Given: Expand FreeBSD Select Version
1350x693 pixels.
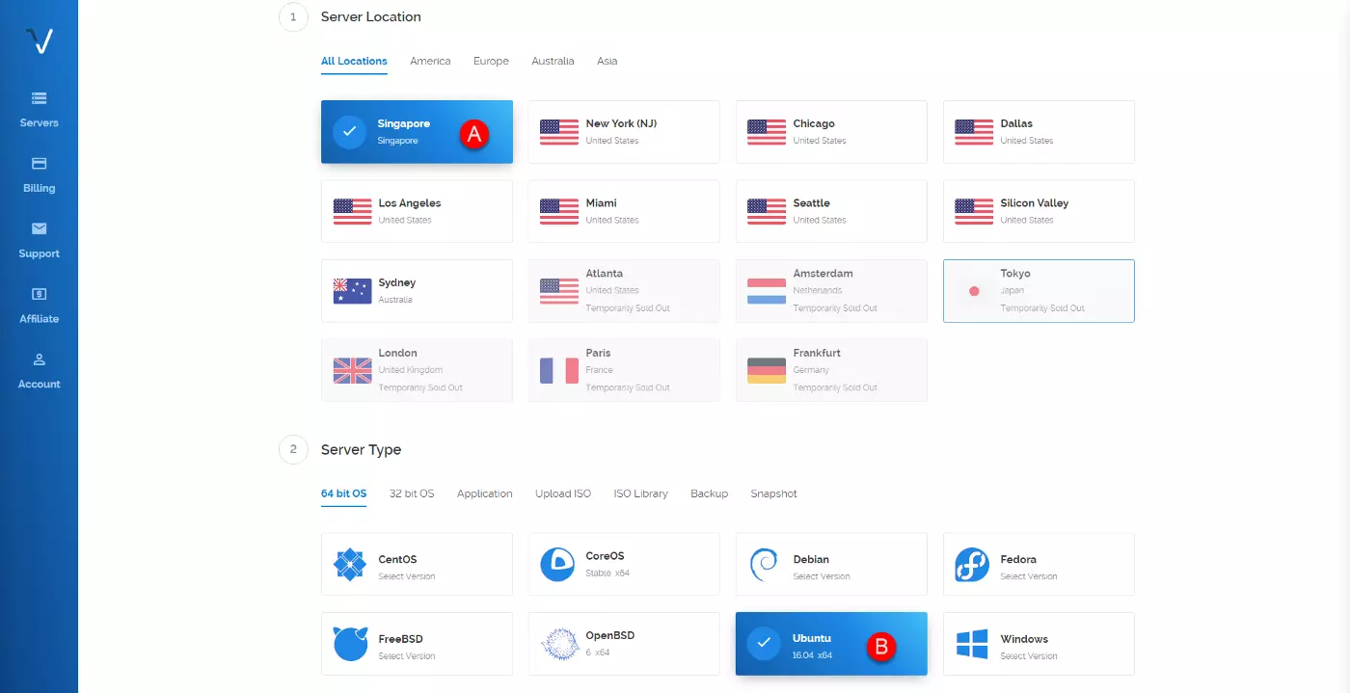Looking at the screenshot, I should pyautogui.click(x=407, y=656).
